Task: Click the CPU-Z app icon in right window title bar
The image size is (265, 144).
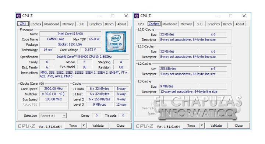Action: click(137, 16)
